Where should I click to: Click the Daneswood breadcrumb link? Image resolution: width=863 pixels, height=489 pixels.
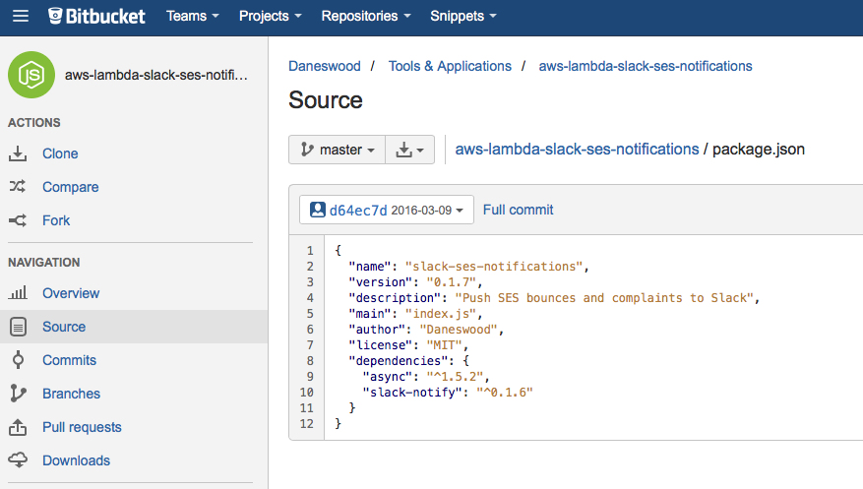pos(324,66)
